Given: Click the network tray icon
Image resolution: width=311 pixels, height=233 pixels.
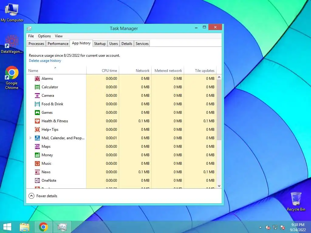Looking at the screenshot, I should [275, 227].
